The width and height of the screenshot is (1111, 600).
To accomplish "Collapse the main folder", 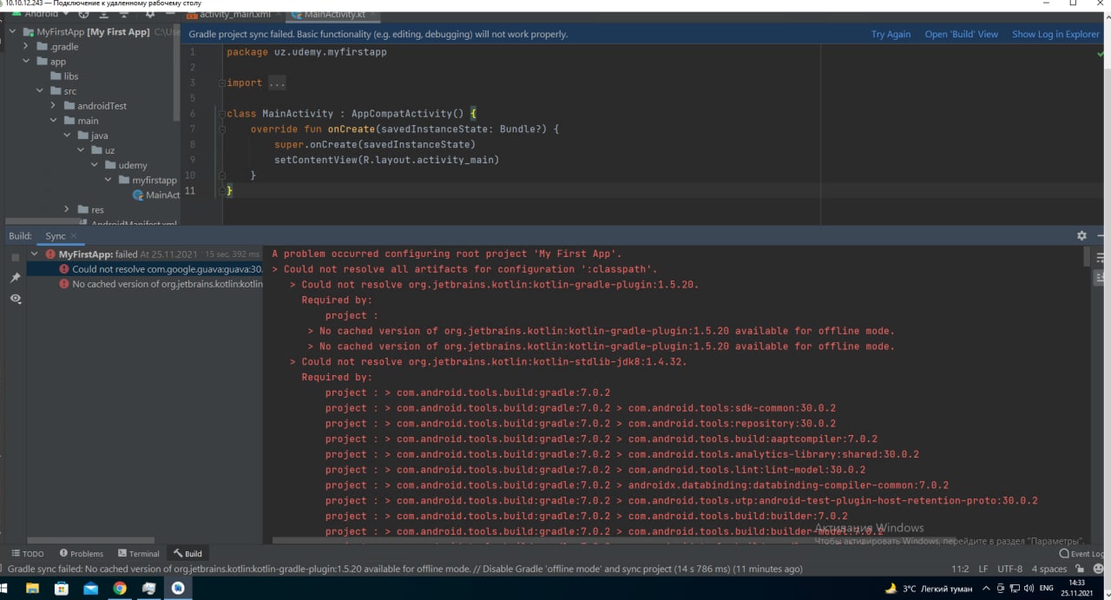I will (54, 121).
